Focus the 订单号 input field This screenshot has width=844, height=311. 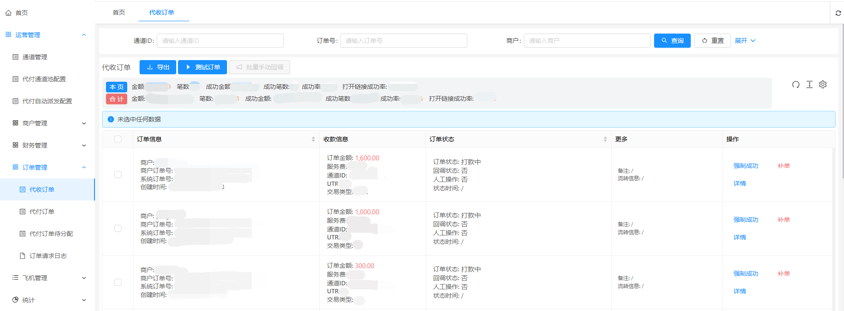pyautogui.click(x=404, y=41)
